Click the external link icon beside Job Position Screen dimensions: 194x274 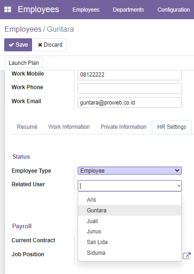[x=187, y=256]
